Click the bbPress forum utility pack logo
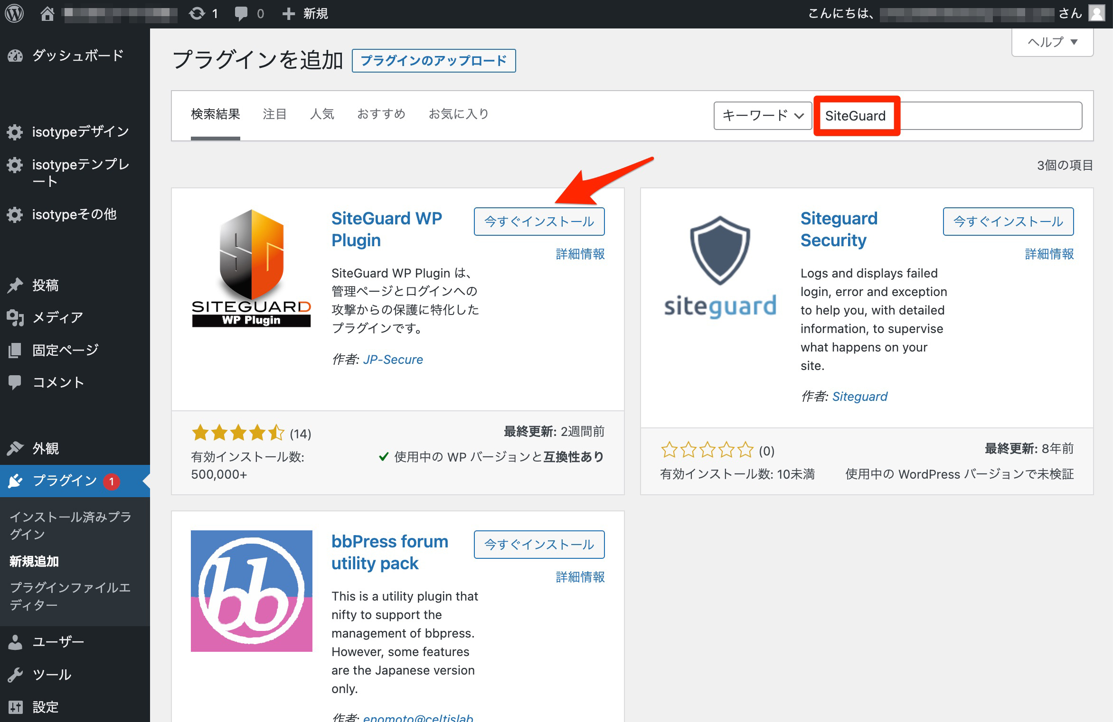 [x=251, y=591]
